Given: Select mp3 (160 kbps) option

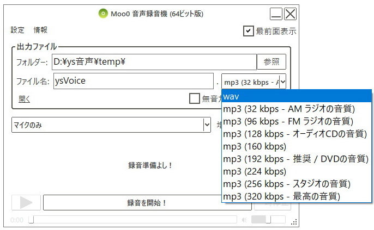Looking at the screenshot, I should [x=297, y=146].
